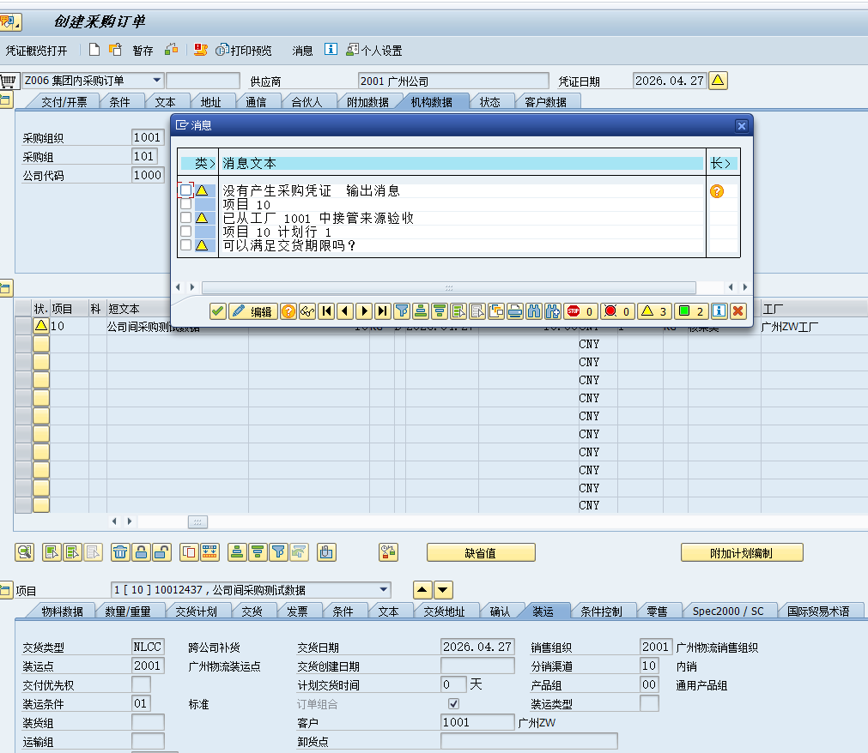The height and width of the screenshot is (753, 868).
Task: Click the filter funnel in message toolbar
Action: (401, 311)
